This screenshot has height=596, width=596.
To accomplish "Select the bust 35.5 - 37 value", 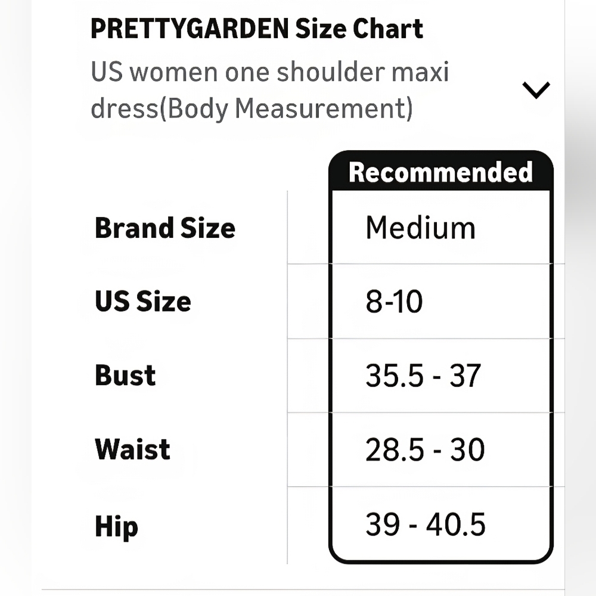I will [x=423, y=375].
